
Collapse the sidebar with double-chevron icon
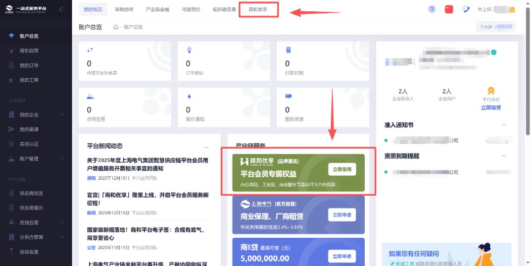coord(62,9)
